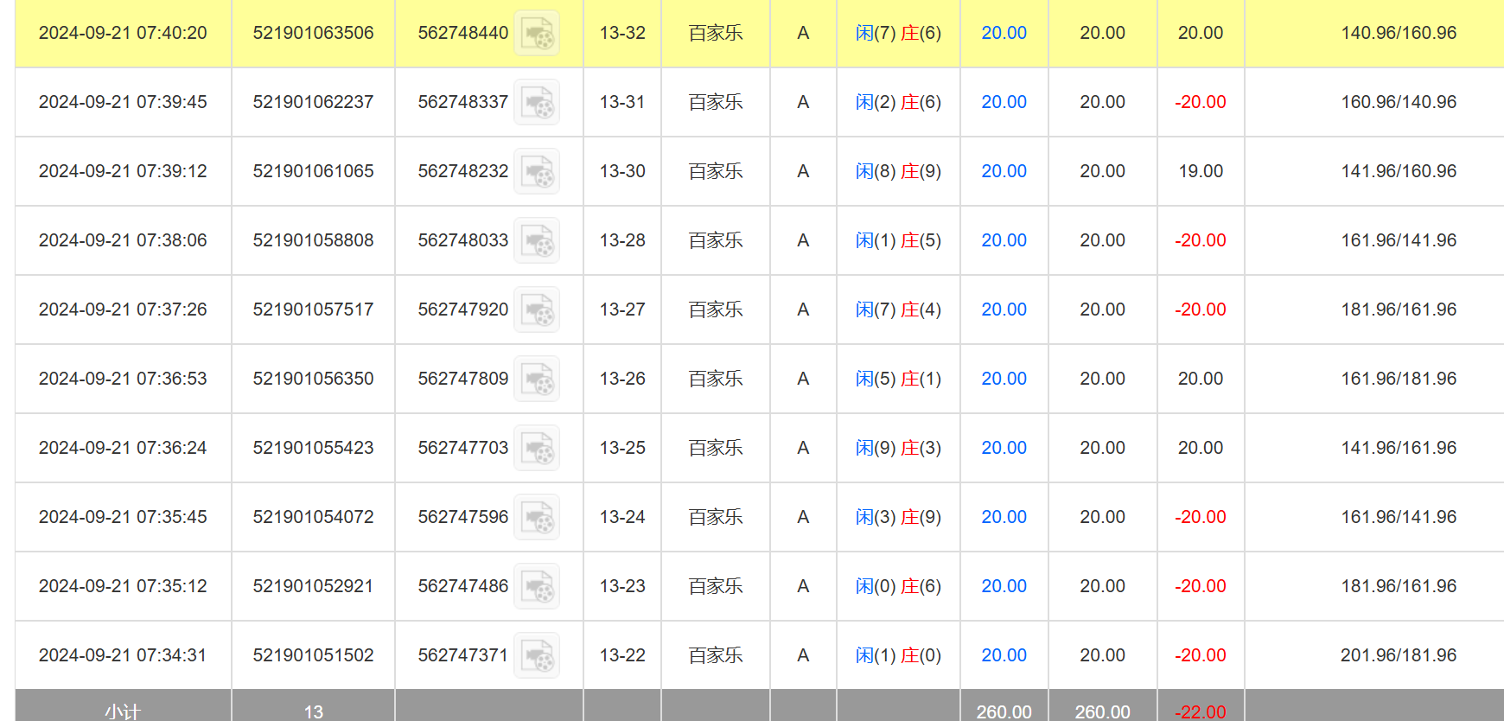Open replay icon for round 562747703

537,449
